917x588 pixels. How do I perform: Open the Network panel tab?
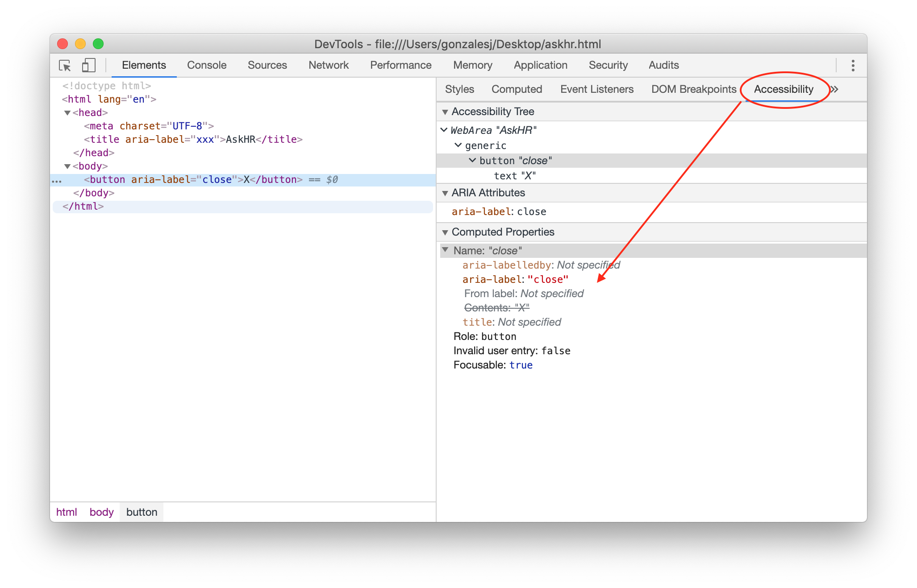click(x=328, y=65)
